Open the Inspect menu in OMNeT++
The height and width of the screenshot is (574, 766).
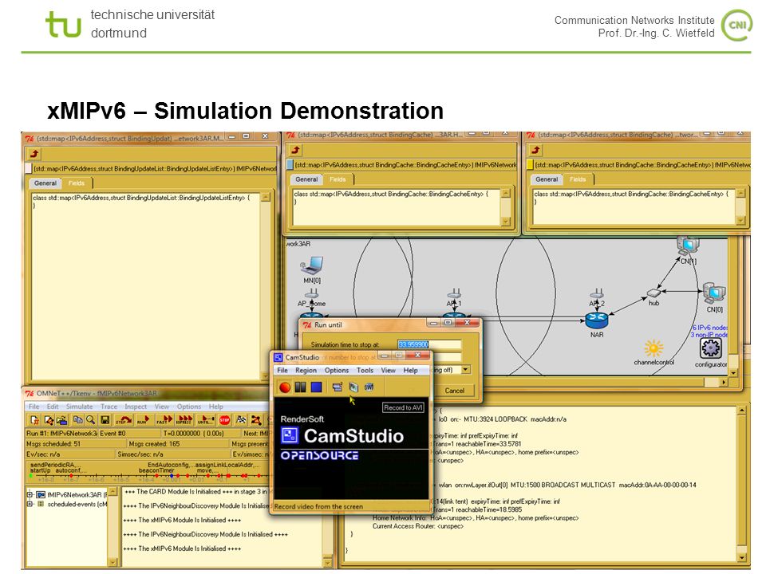pyautogui.click(x=136, y=406)
